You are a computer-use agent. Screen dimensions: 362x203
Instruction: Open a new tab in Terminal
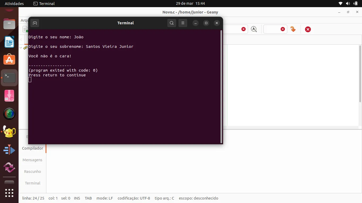(x=35, y=23)
